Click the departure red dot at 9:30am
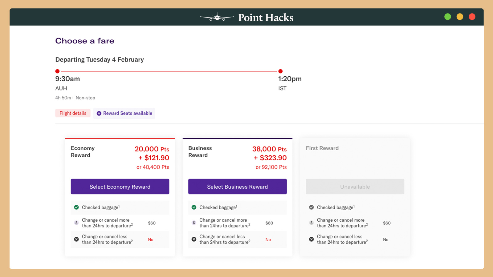The height and width of the screenshot is (277, 493). click(x=57, y=71)
